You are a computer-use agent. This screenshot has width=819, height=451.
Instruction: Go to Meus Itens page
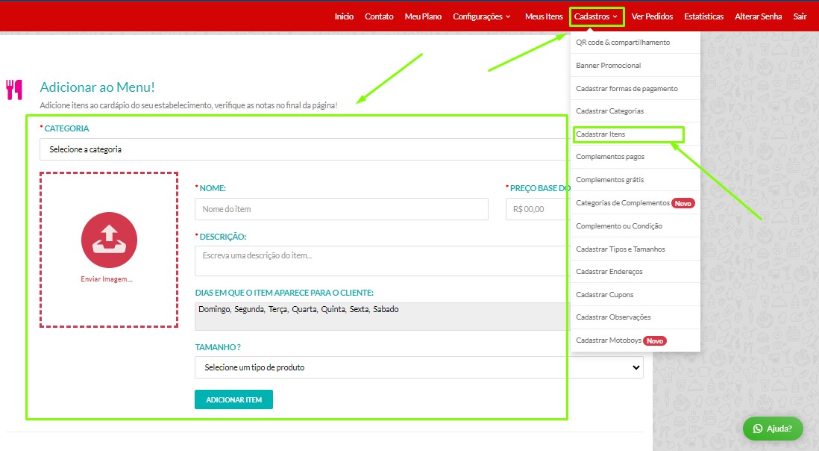pos(544,16)
